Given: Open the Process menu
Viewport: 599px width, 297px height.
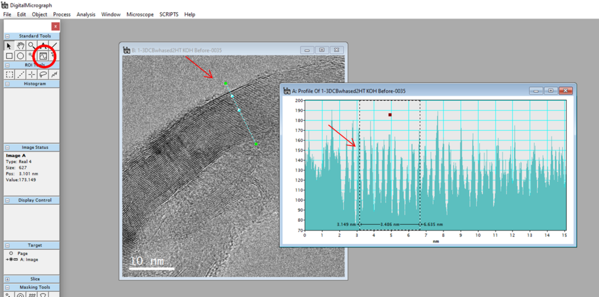Looking at the screenshot, I should [62, 15].
